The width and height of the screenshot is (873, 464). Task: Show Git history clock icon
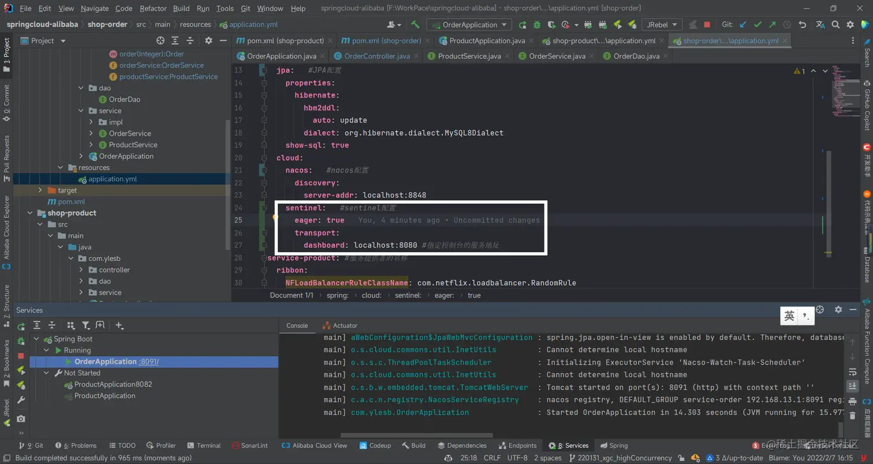point(787,25)
